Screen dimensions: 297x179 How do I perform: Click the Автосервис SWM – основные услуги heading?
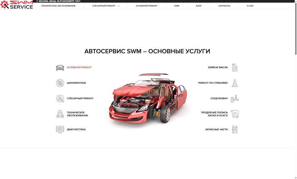[147, 51]
